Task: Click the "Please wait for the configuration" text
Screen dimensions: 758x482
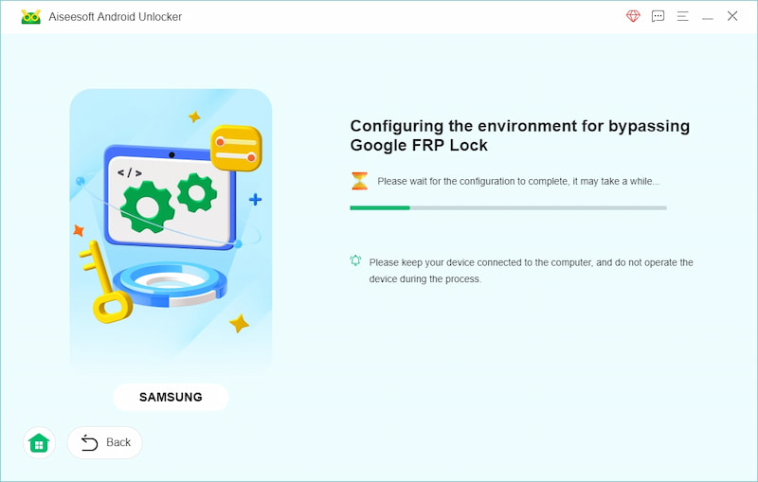Action: click(518, 181)
